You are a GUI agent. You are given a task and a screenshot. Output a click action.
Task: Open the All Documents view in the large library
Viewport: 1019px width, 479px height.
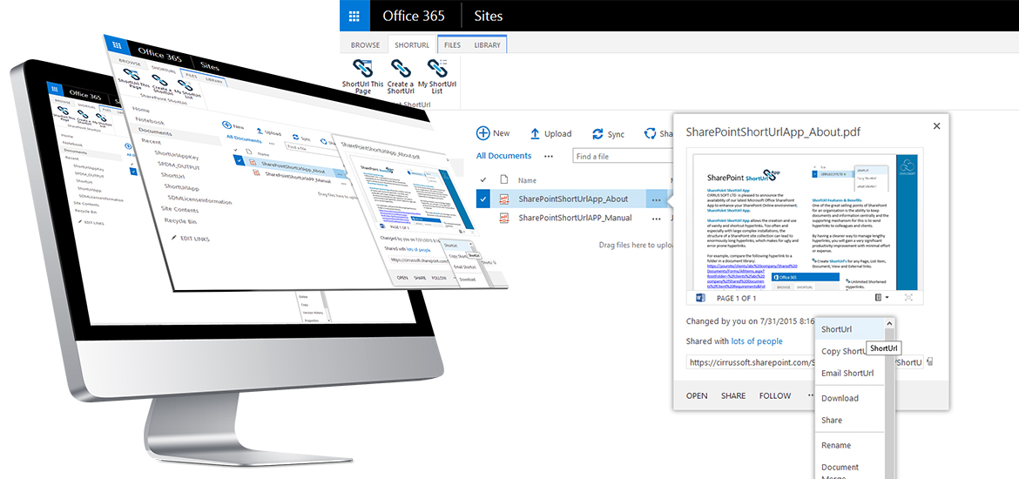tap(503, 156)
